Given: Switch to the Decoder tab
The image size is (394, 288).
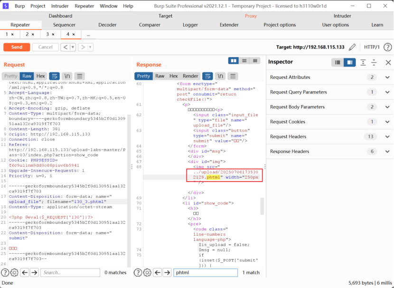Looking at the screenshot, I should [107, 25].
